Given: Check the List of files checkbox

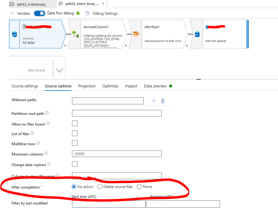Looking at the screenshot, I should (75, 133).
